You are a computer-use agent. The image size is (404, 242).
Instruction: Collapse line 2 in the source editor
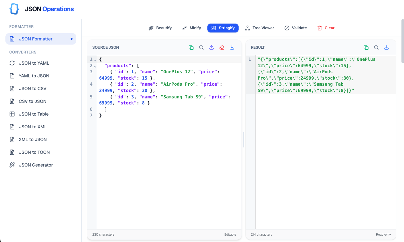[x=95, y=66]
